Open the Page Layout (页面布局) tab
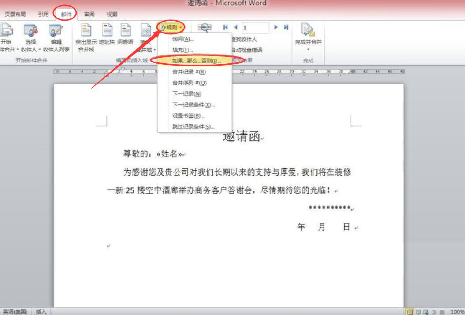This screenshot has height=315, width=465. pyautogui.click(x=15, y=14)
